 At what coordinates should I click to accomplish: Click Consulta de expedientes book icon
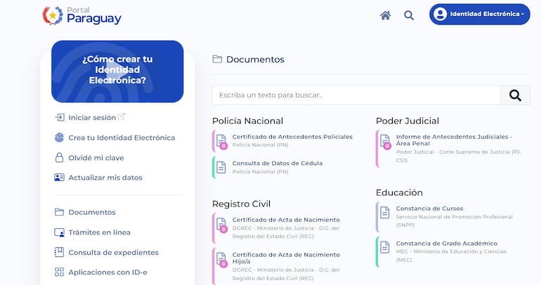[x=59, y=252]
